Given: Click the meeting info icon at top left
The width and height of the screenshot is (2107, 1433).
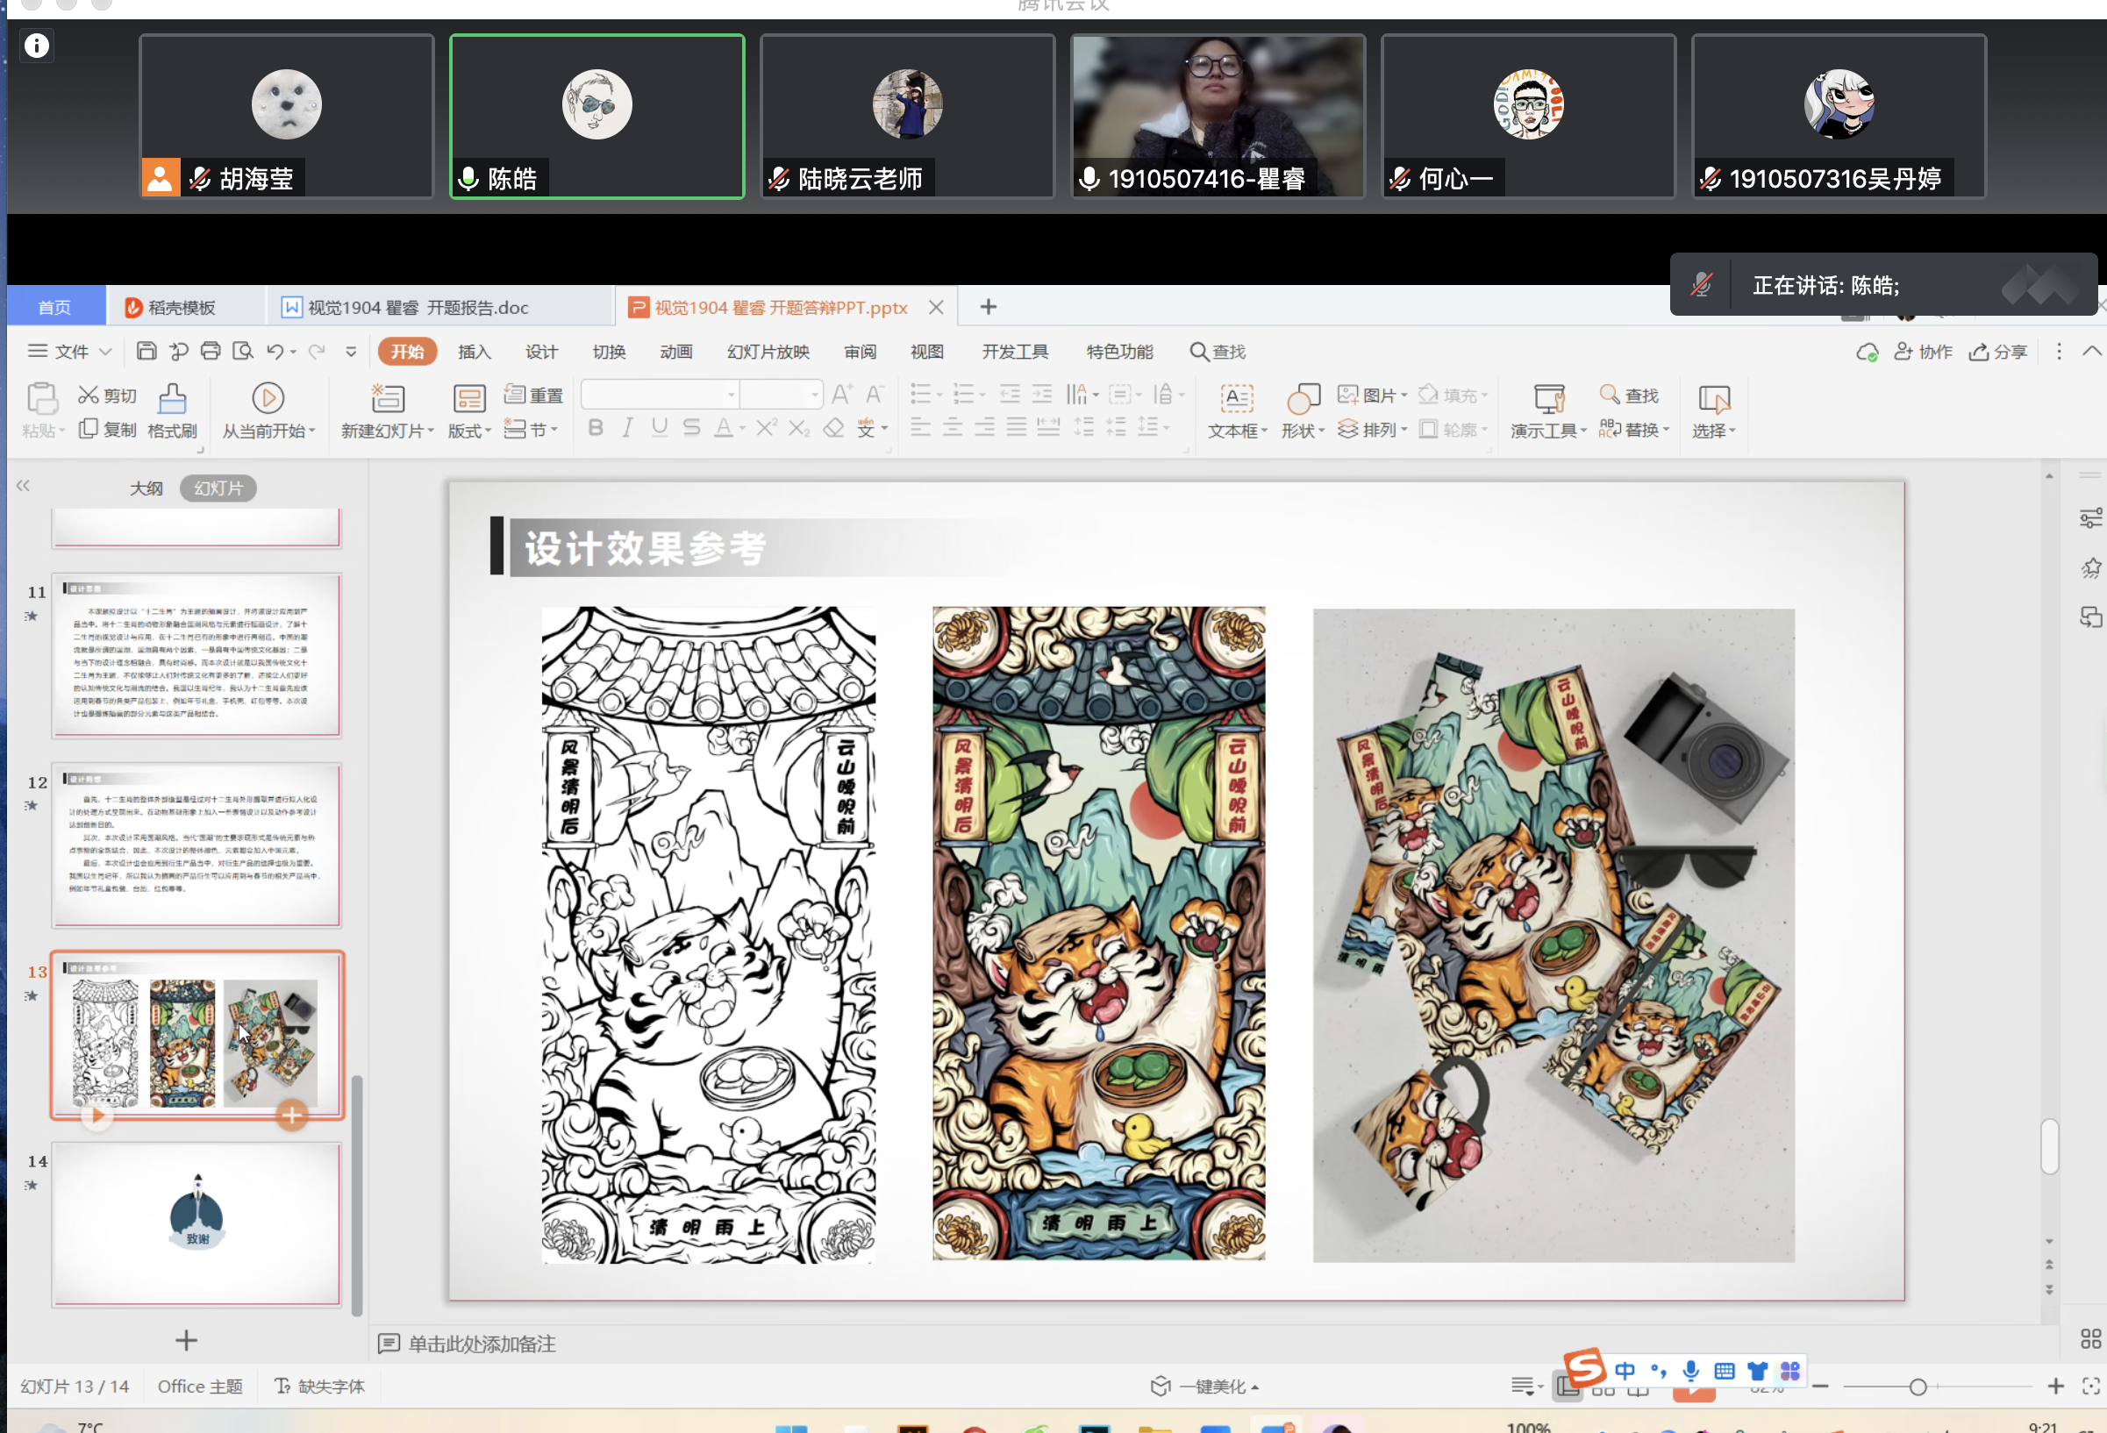Looking at the screenshot, I should (36, 46).
